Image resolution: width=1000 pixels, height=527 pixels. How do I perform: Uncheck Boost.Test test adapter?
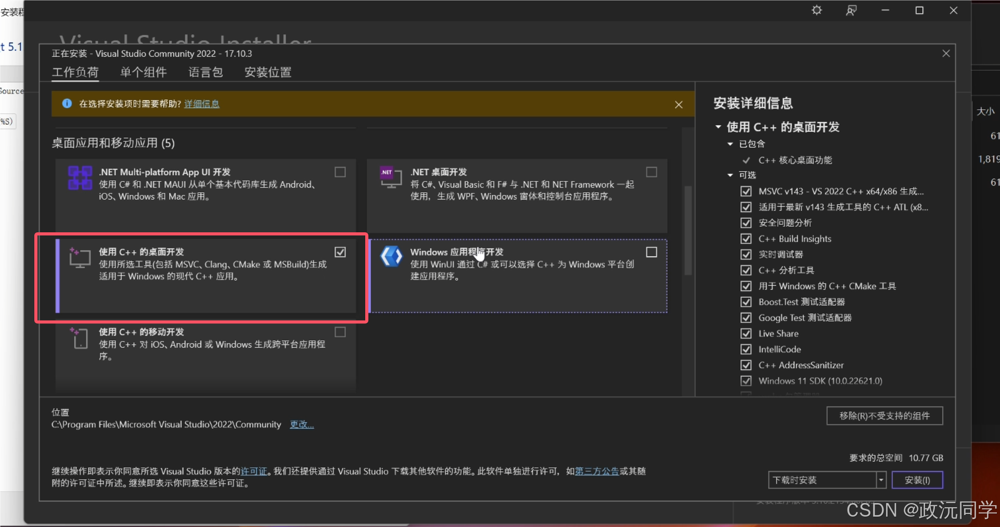click(x=746, y=302)
